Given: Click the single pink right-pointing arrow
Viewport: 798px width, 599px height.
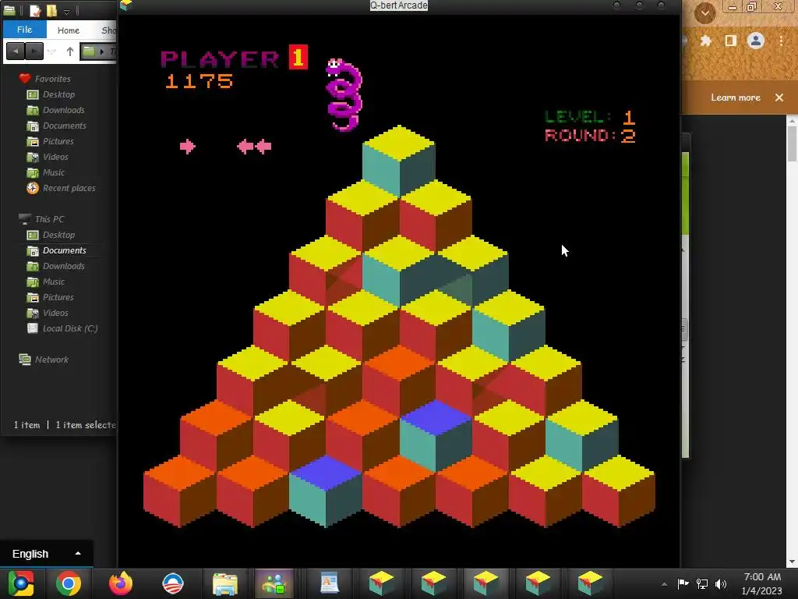Looking at the screenshot, I should (187, 147).
